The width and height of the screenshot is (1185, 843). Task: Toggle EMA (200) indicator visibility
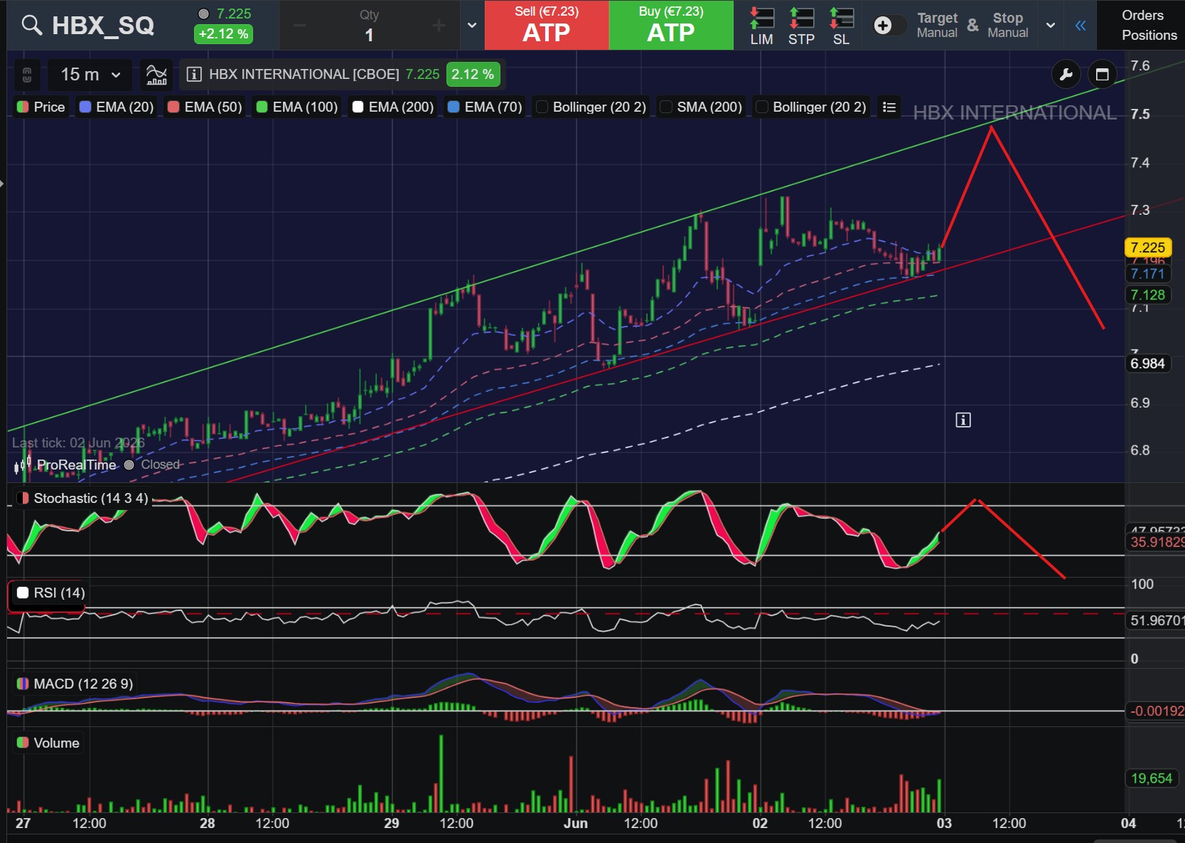click(393, 107)
